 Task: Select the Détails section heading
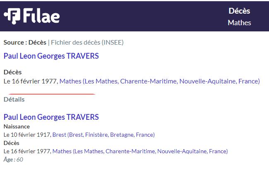14,100
